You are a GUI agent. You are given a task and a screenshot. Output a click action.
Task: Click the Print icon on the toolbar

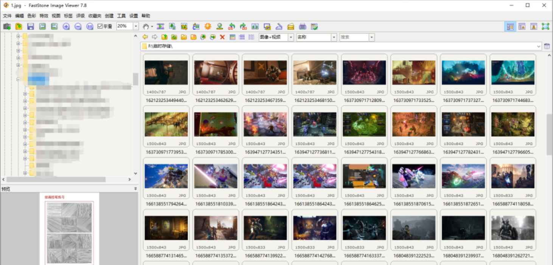(x=302, y=26)
